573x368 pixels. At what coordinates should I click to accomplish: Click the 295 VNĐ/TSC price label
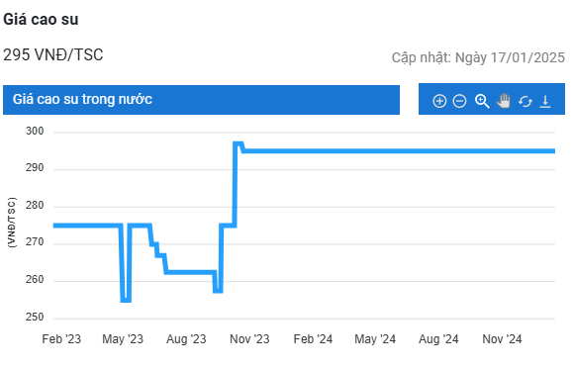click(x=53, y=55)
